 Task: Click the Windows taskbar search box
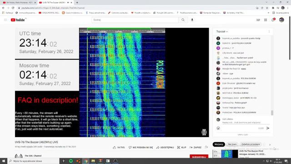[33, 161]
